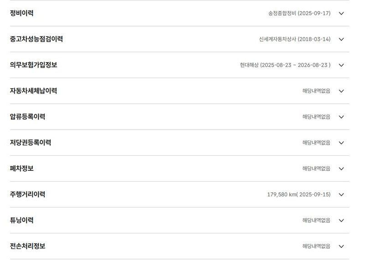
Task: Click the 정비이력 heading
Action: (x=21, y=13)
